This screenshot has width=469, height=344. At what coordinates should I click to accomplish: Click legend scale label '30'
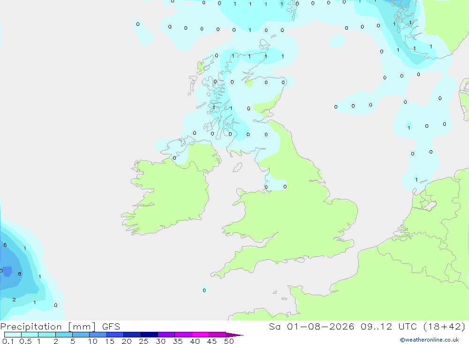pos(161,341)
